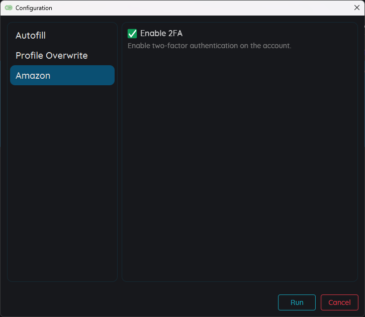The height and width of the screenshot is (317, 365).
Task: Close the Configuration window
Action: (x=356, y=8)
